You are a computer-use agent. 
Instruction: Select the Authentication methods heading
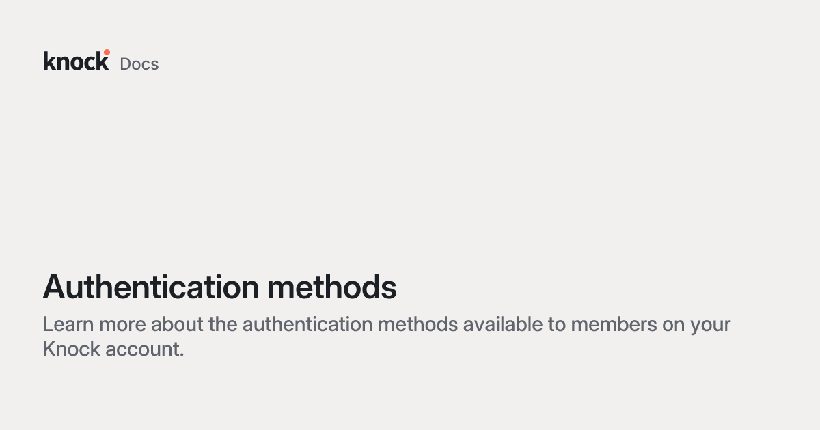pyautogui.click(x=219, y=287)
